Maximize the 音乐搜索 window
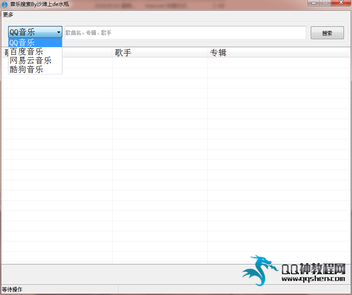Viewport: 352px width, 295px height. pos(325,3)
